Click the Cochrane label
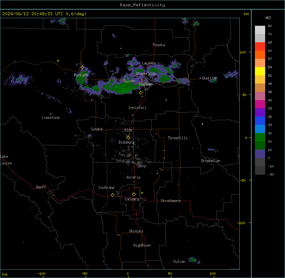This screenshot has width=285, height=278. point(106,188)
